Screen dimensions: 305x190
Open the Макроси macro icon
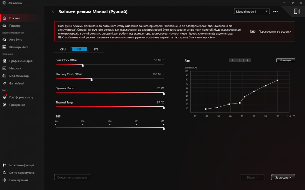(4, 68)
